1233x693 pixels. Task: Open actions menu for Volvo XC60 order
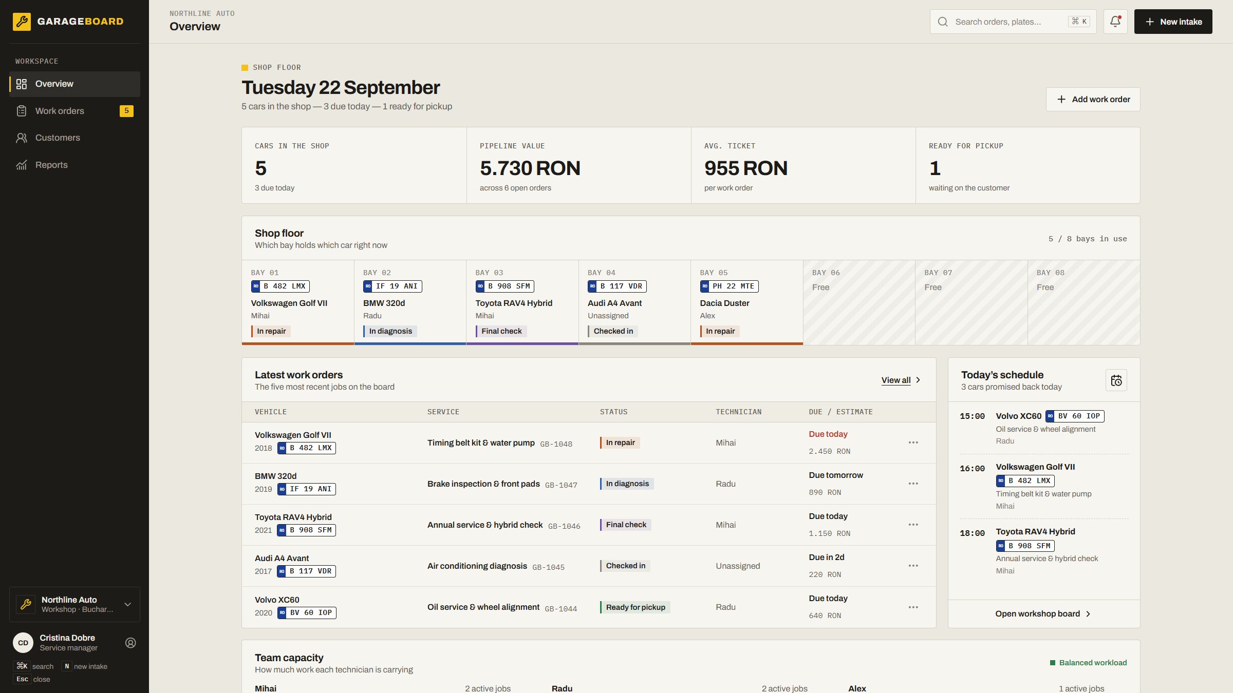(913, 607)
